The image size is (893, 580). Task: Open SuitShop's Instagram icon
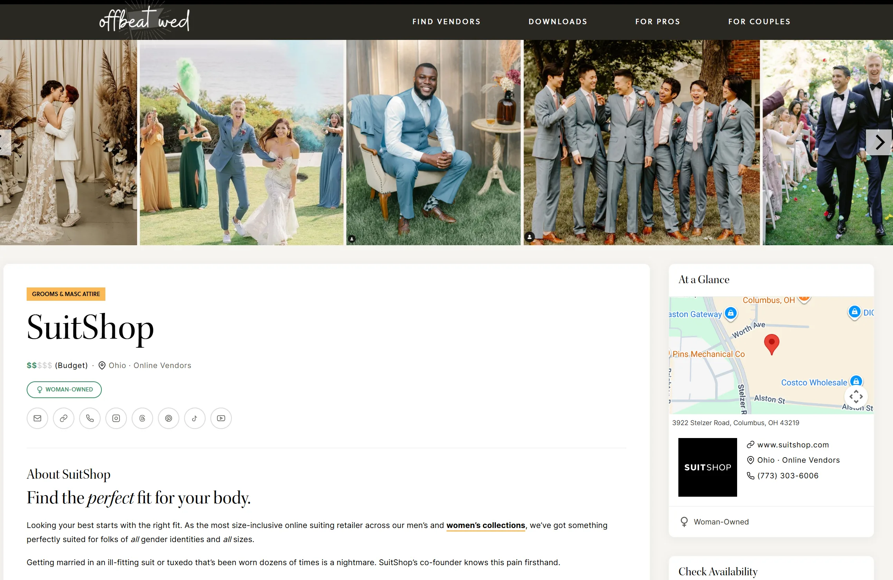click(x=116, y=418)
